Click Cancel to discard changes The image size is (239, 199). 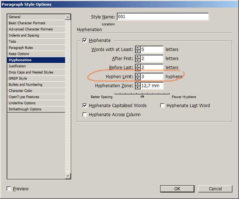coord(215,189)
